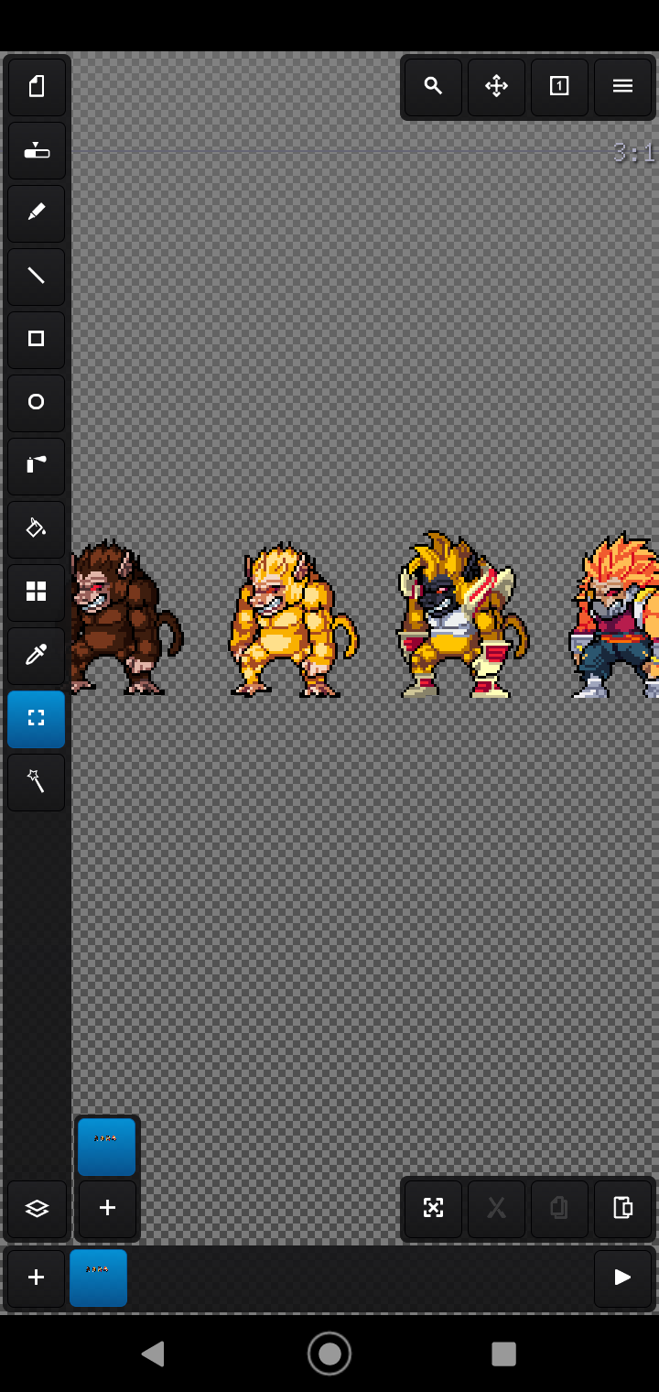Add a new animation frame

click(x=37, y=1278)
